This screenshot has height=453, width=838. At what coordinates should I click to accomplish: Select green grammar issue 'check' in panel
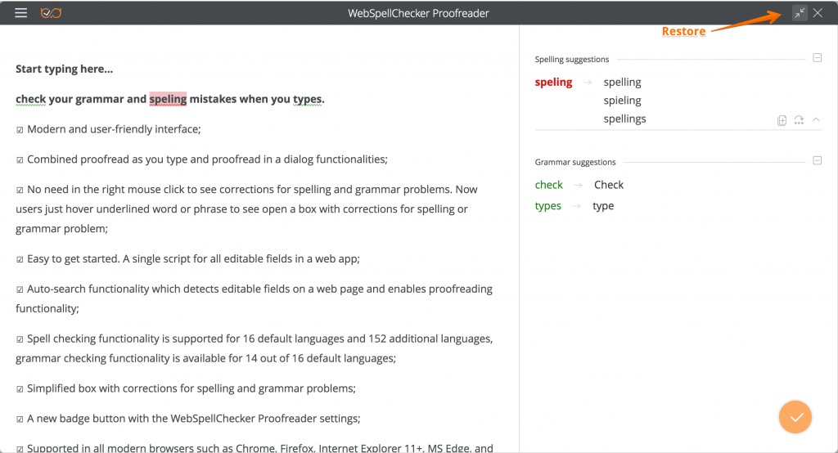(x=549, y=185)
